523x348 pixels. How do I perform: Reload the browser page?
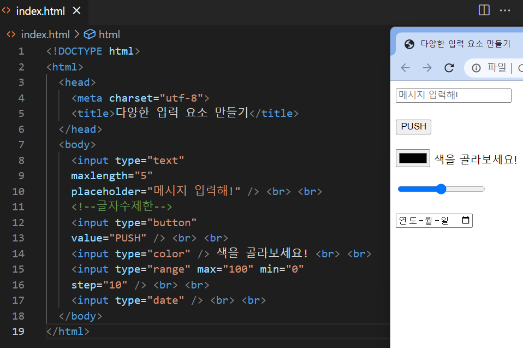(449, 68)
